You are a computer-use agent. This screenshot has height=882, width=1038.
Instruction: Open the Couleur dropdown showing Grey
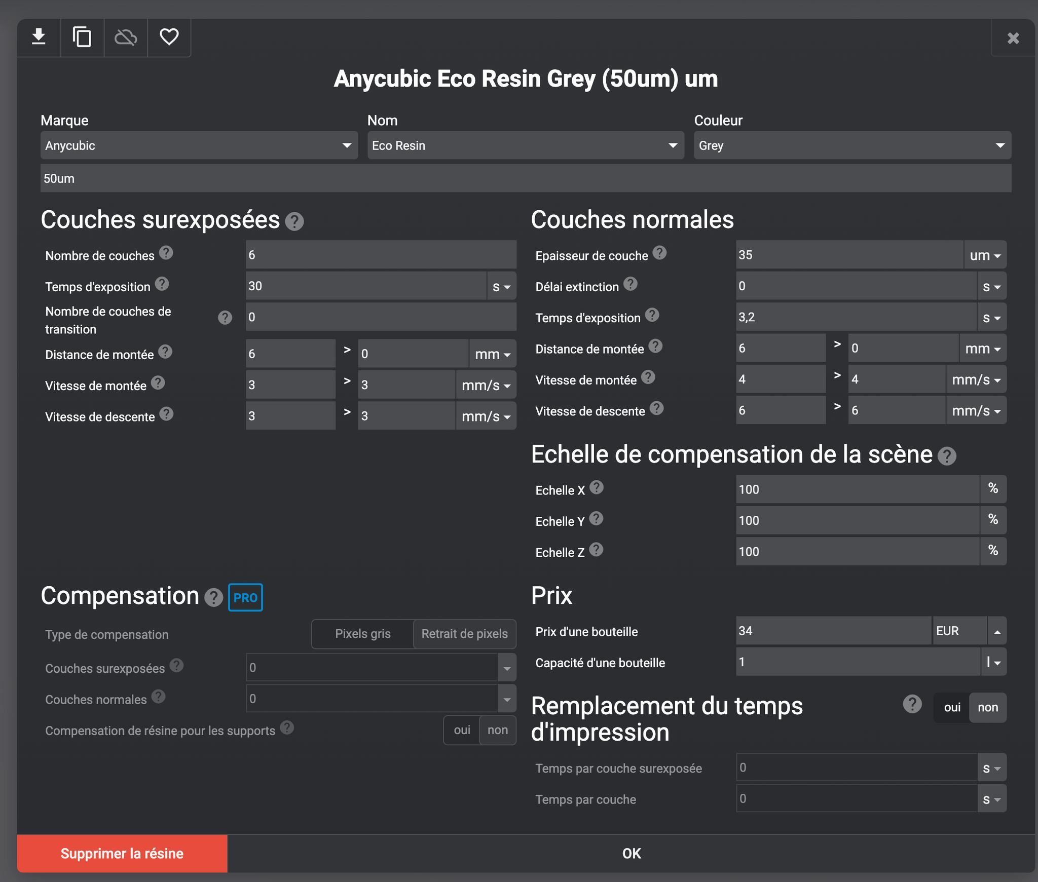click(x=852, y=145)
